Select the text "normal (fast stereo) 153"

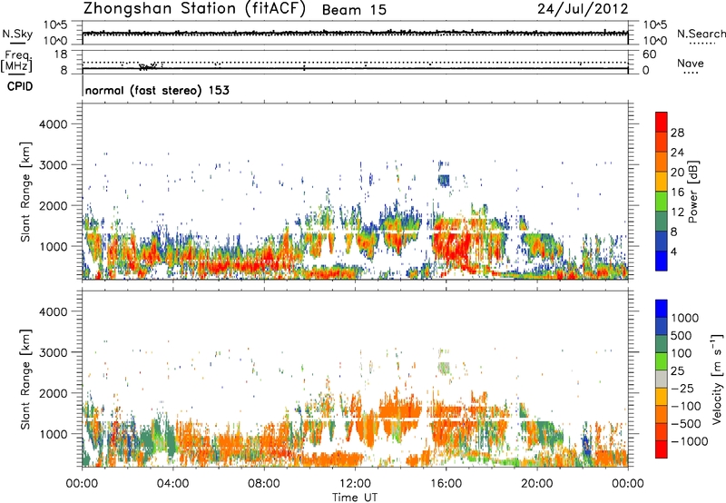pos(157,90)
